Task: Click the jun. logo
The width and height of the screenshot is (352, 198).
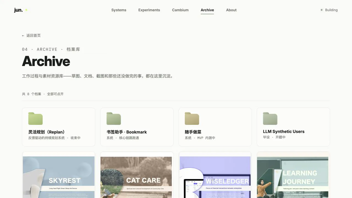Action: click(x=18, y=10)
